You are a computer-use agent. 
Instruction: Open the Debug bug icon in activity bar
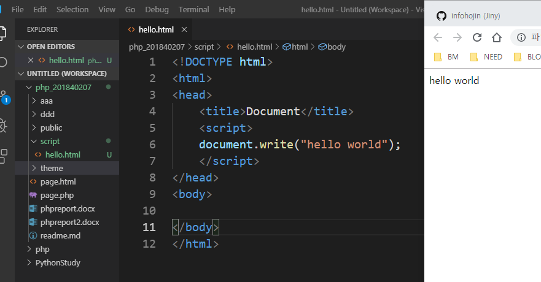click(3, 126)
